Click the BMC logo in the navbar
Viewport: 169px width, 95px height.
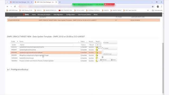click(x=26, y=15)
